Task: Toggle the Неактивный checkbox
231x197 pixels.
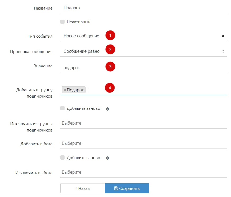Action: [x=62, y=22]
